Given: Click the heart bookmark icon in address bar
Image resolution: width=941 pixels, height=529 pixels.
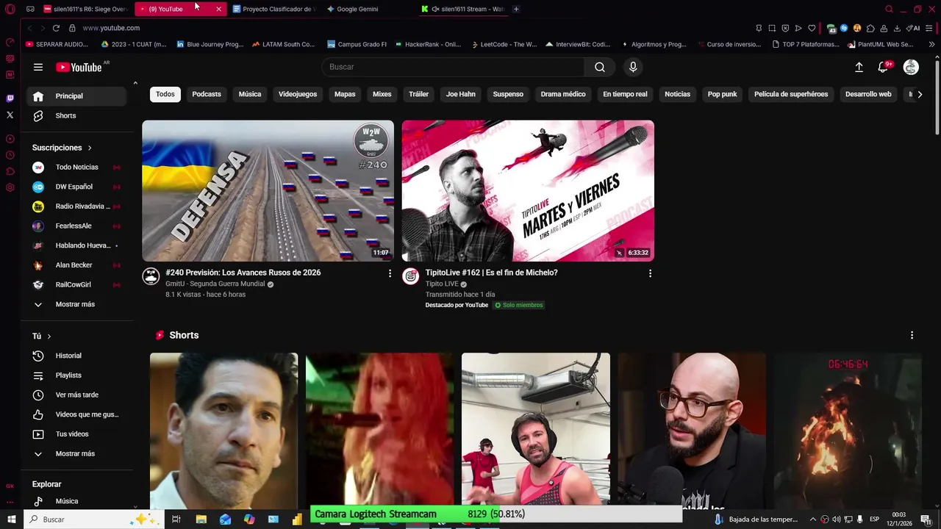Looking at the screenshot, I should click(812, 28).
